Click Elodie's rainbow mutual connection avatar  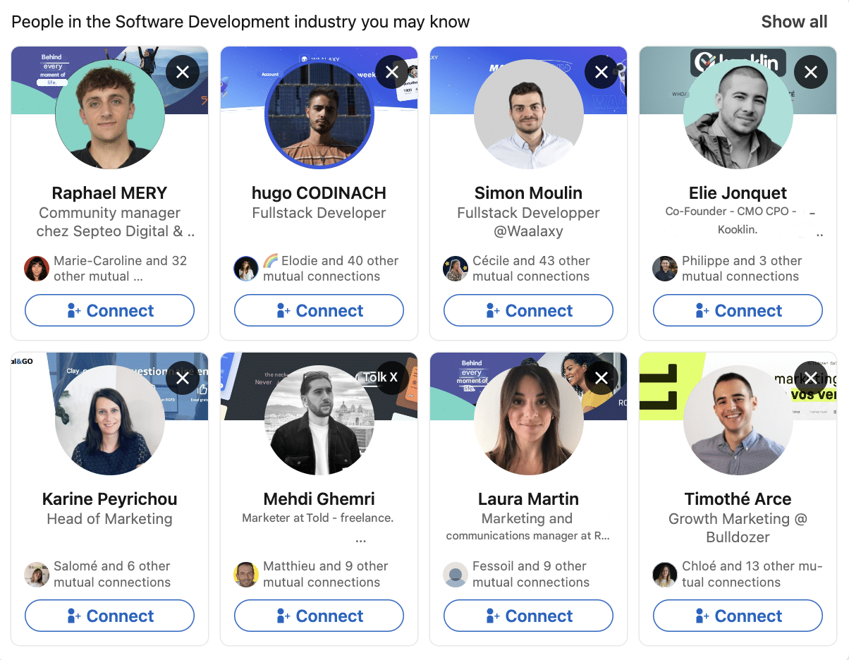(245, 268)
